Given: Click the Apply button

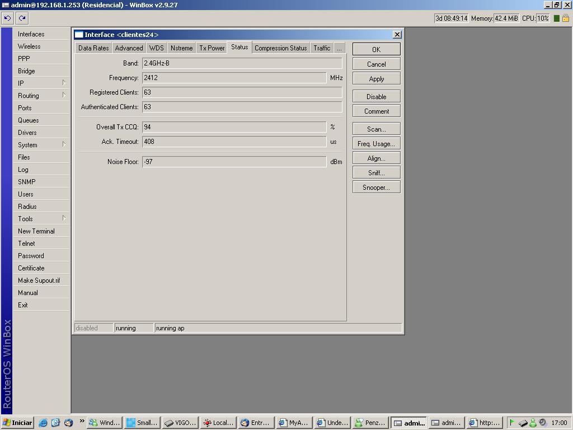Looking at the screenshot, I should 377,78.
